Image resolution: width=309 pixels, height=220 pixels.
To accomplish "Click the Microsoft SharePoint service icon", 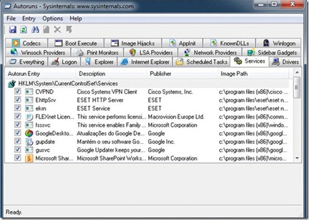I will point(29,158).
